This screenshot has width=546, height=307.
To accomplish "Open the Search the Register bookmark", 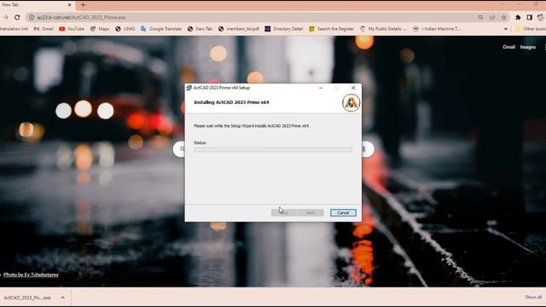I will (332, 29).
